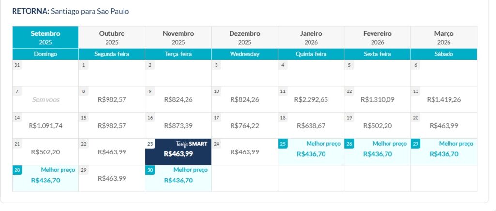Click the active Setembro 2025 tab
The width and height of the screenshot is (496, 211).
pos(46,37)
